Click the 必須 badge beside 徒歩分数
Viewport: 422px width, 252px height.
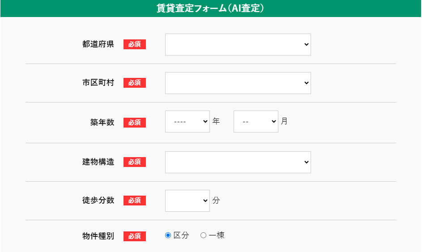tap(135, 201)
